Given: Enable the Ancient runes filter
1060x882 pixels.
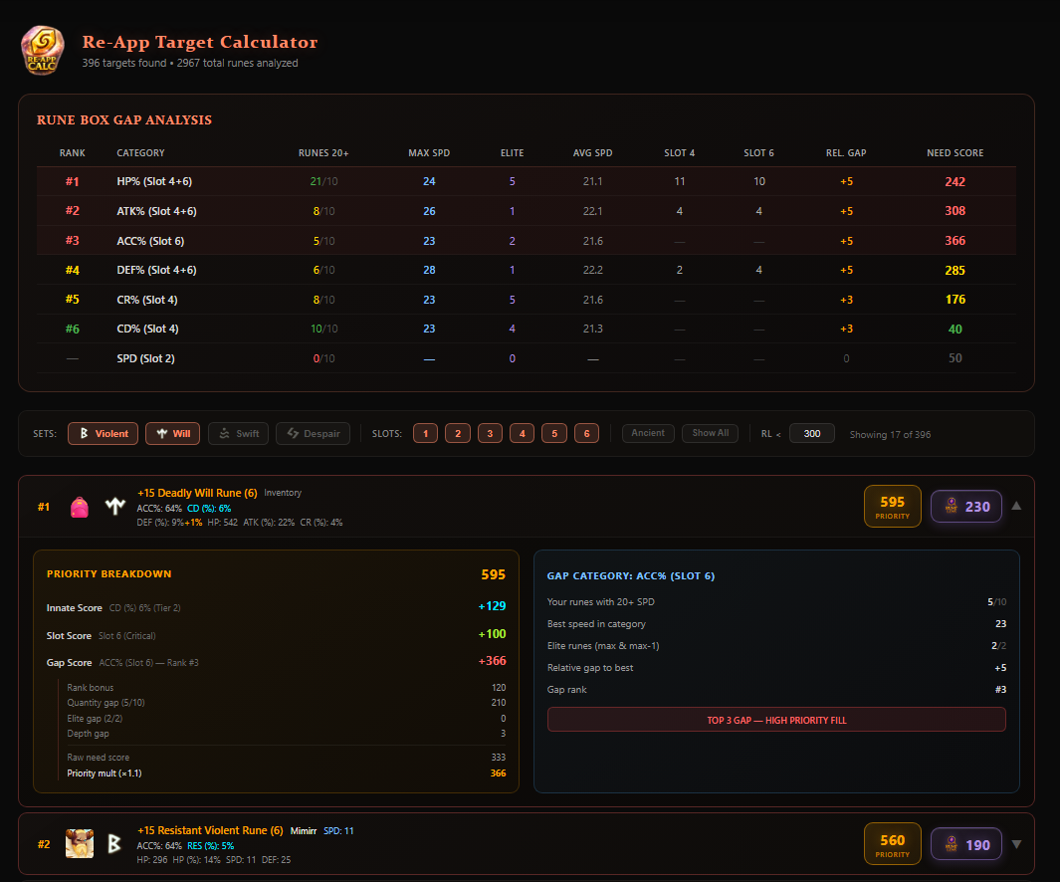Looking at the screenshot, I should point(648,433).
